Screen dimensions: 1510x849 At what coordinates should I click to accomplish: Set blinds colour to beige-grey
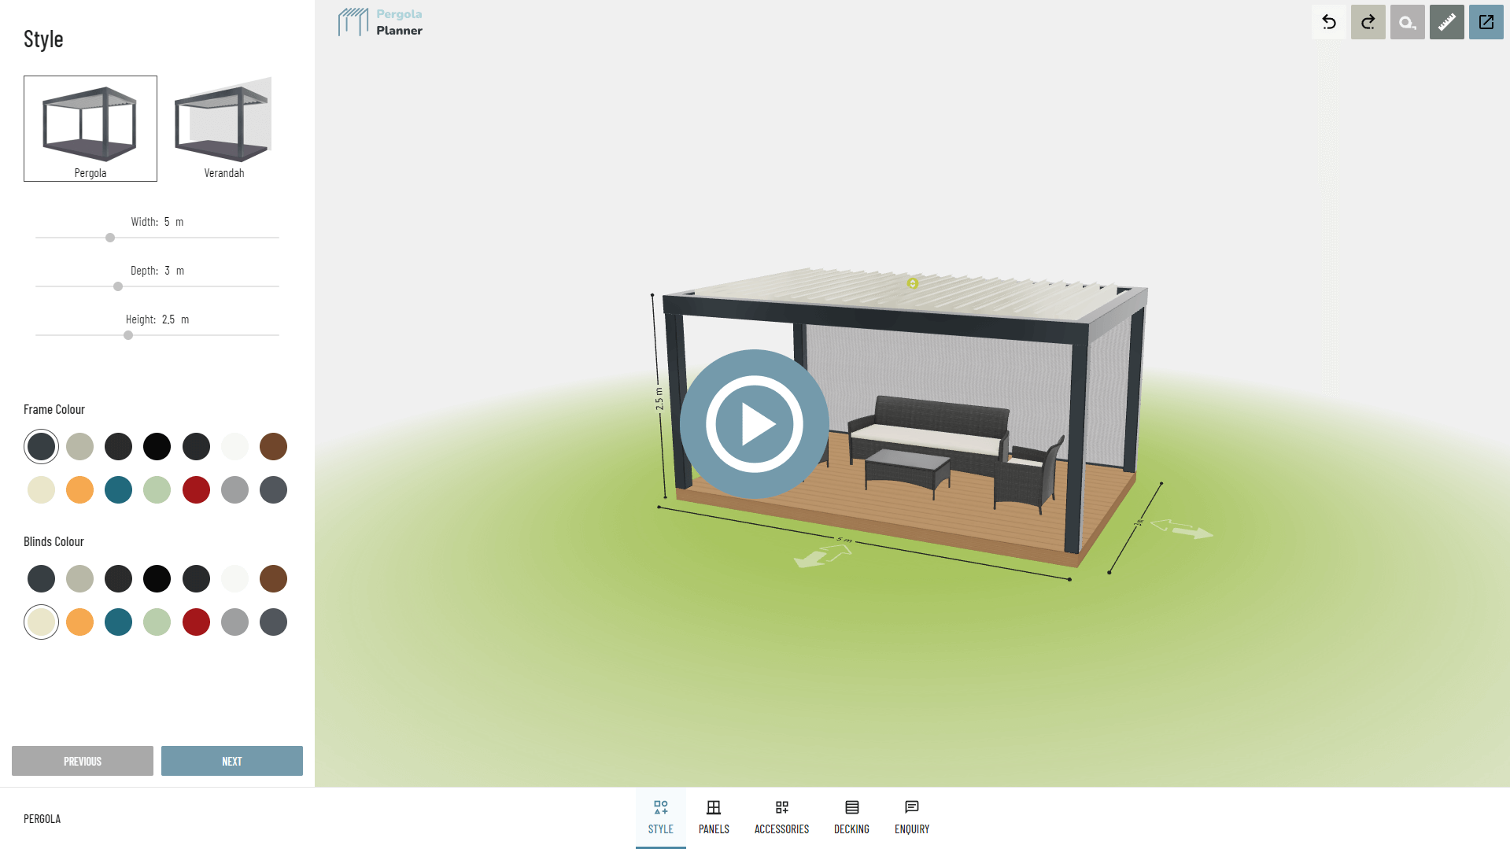coord(79,579)
